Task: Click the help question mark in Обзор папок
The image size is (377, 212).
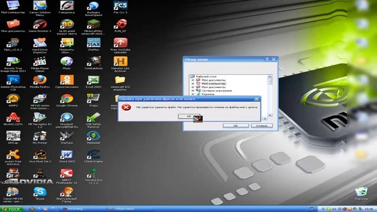Action: (x=267, y=59)
